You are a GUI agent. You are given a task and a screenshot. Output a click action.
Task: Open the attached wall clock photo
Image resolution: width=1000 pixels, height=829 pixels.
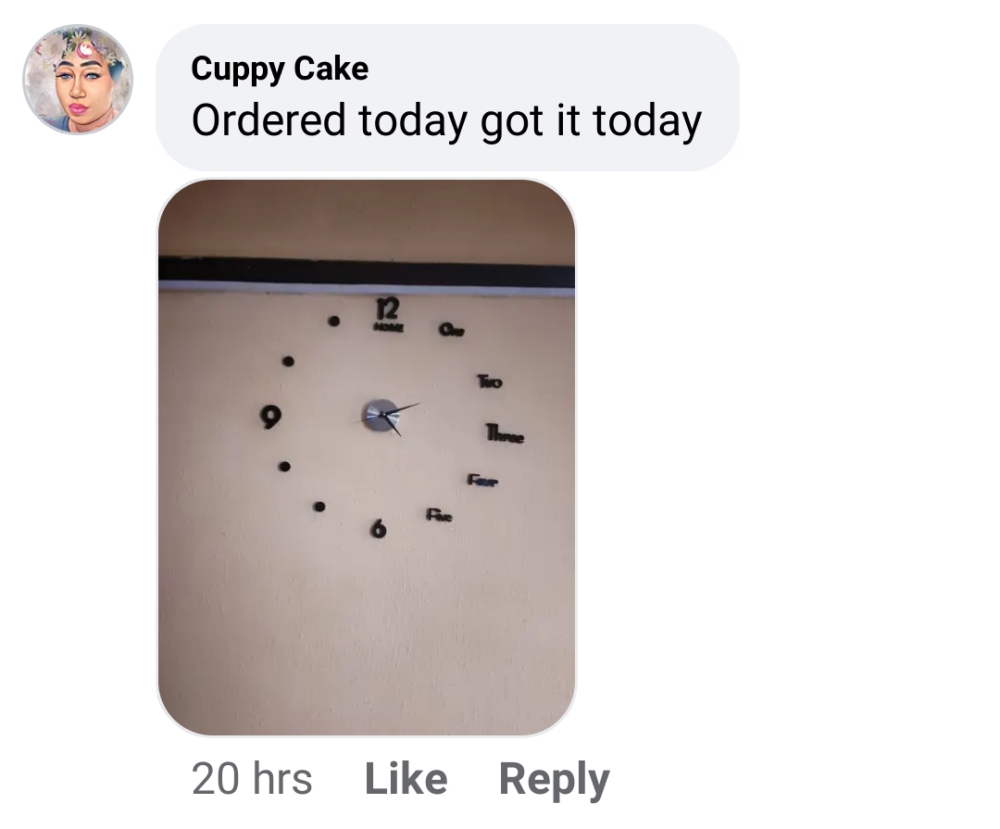367,457
